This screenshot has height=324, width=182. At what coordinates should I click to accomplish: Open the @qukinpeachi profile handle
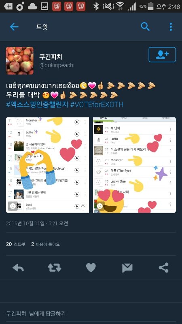[x=57, y=66]
